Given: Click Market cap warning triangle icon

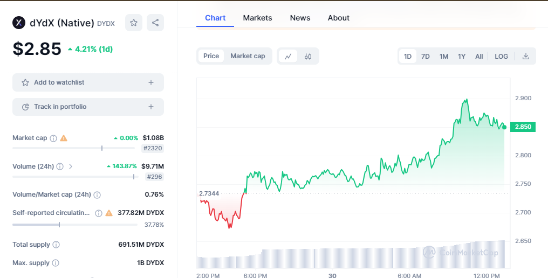Looking at the screenshot, I should [64, 138].
